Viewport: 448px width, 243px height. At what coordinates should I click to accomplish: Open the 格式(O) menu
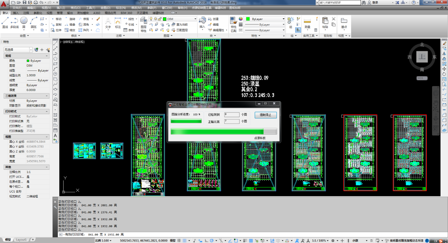75,8
